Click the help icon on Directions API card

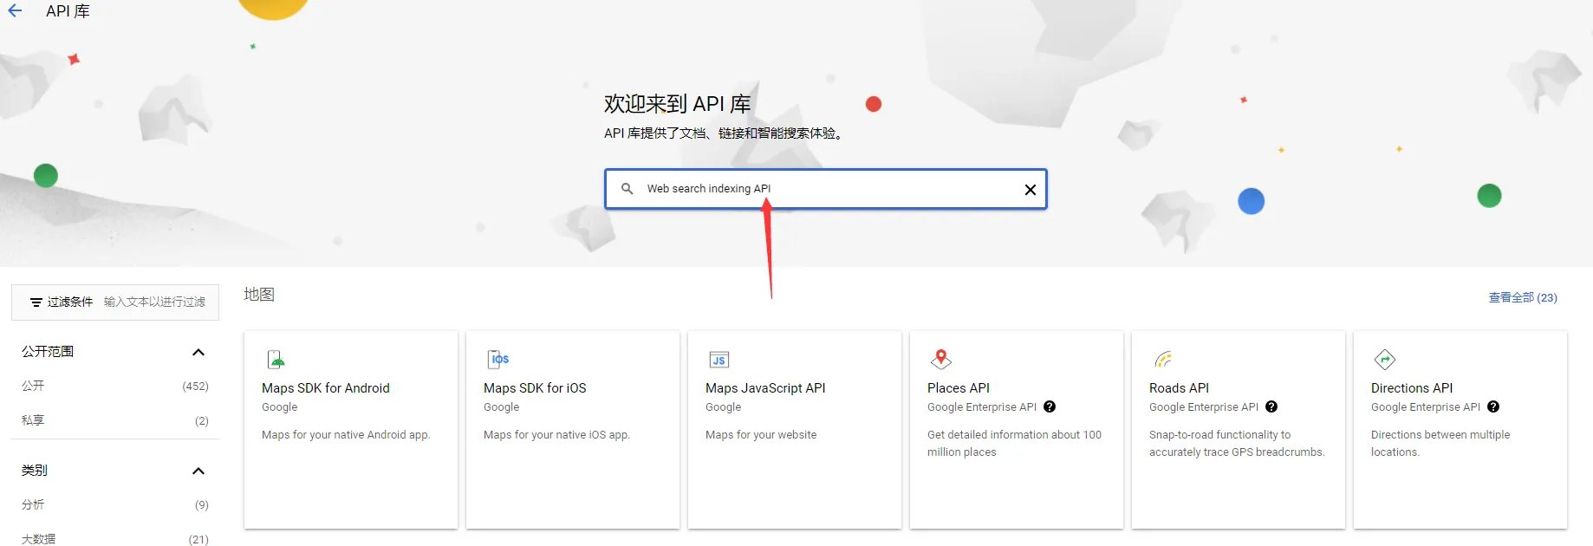click(x=1493, y=406)
